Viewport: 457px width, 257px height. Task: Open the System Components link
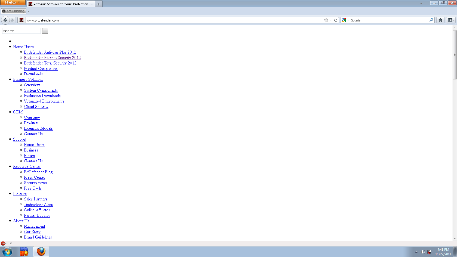(x=41, y=90)
